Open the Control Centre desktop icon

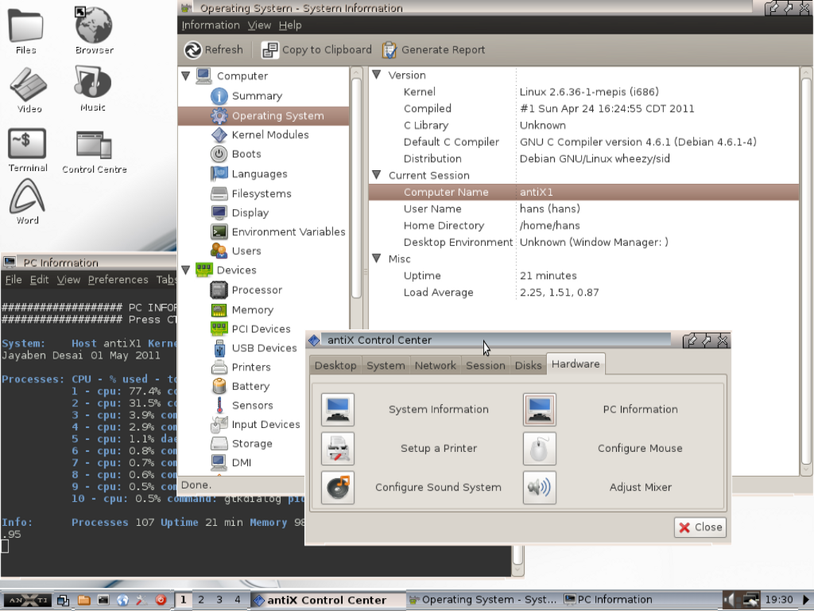pyautogui.click(x=94, y=152)
